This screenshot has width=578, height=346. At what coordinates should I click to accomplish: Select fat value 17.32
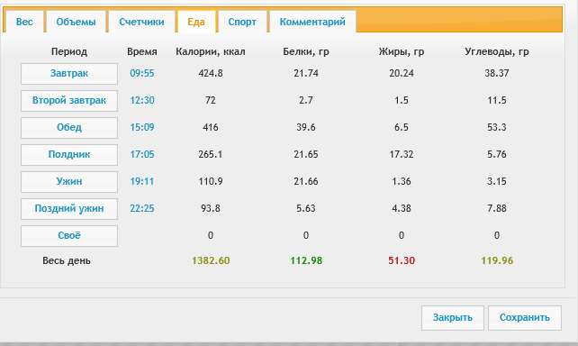pyautogui.click(x=402, y=154)
